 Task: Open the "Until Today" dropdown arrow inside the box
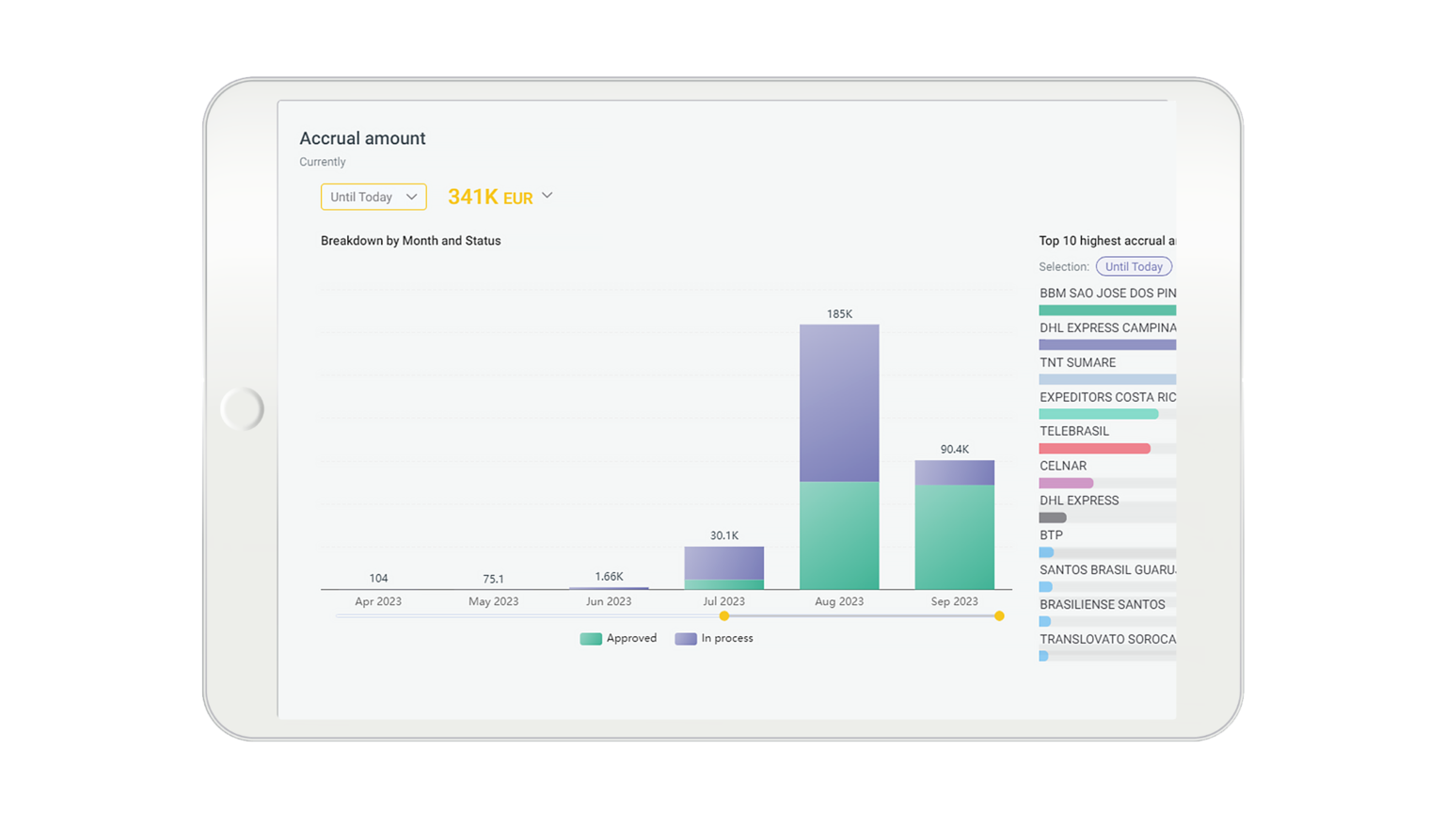point(412,197)
